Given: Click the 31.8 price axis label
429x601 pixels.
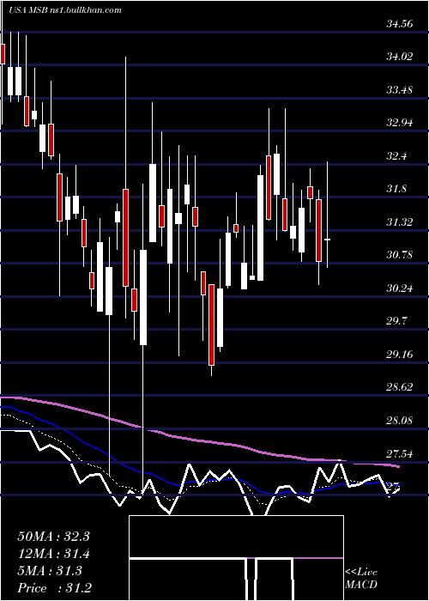Looking at the screenshot, I should click(x=396, y=190).
